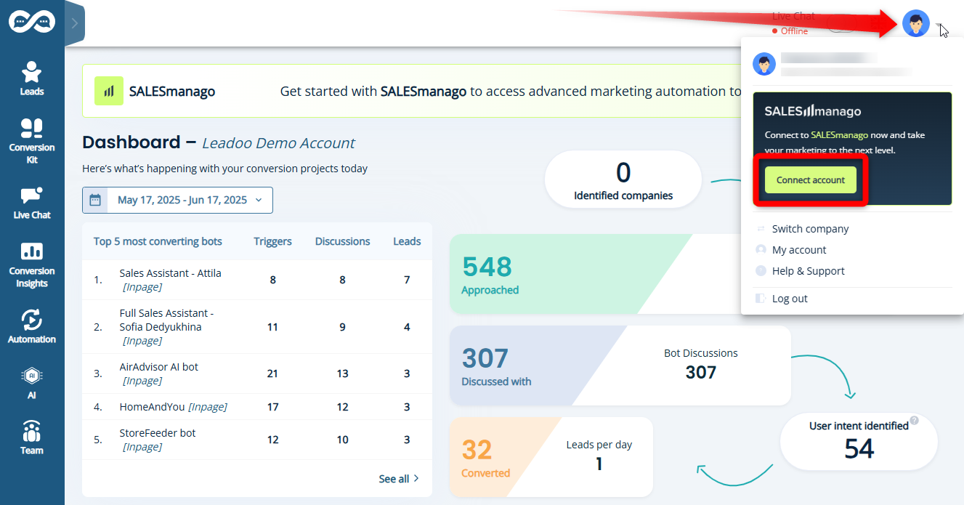The width and height of the screenshot is (964, 505).
Task: Open Leads in the sidebar
Action: click(x=32, y=78)
